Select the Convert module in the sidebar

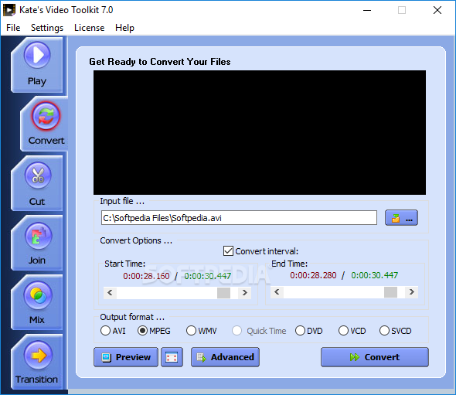[45, 124]
